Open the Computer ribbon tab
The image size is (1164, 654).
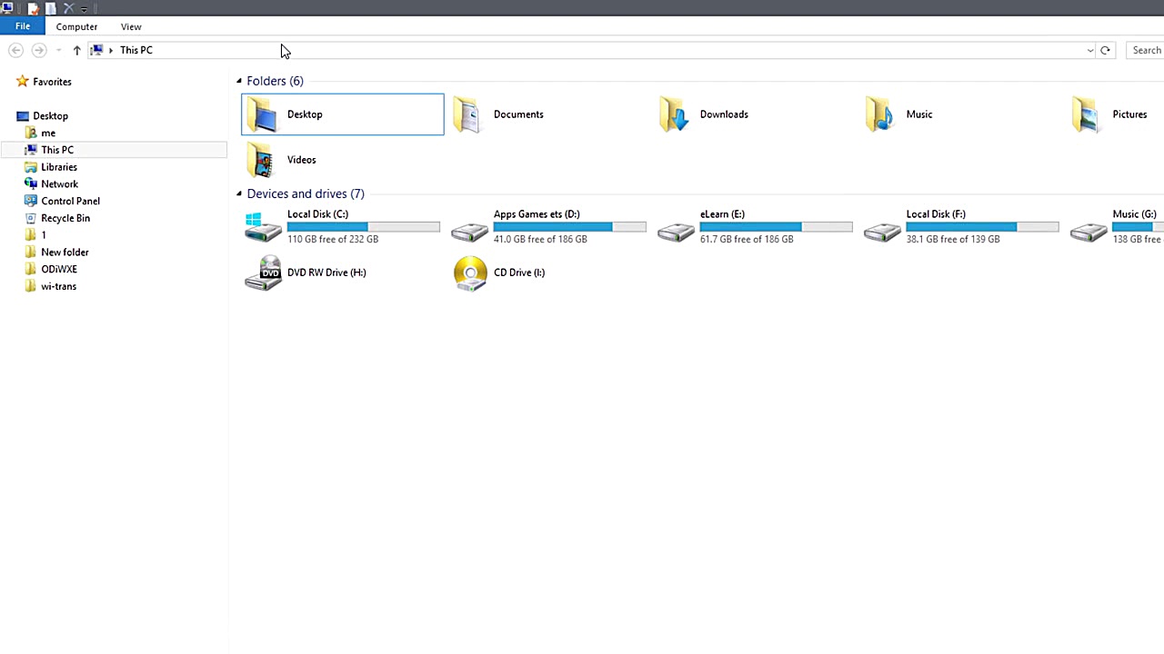[x=76, y=26]
